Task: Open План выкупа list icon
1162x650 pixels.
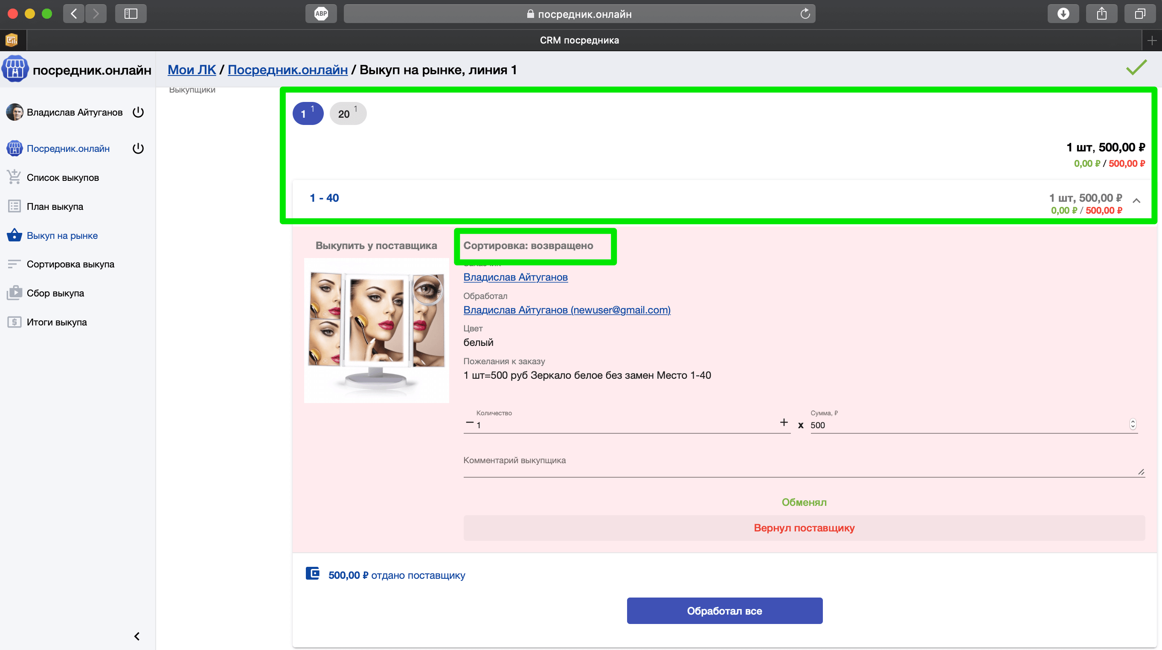Action: tap(14, 206)
